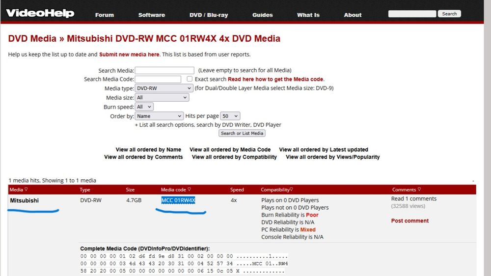Click the Plays on 0 DVD Players text

[x=290, y=200]
